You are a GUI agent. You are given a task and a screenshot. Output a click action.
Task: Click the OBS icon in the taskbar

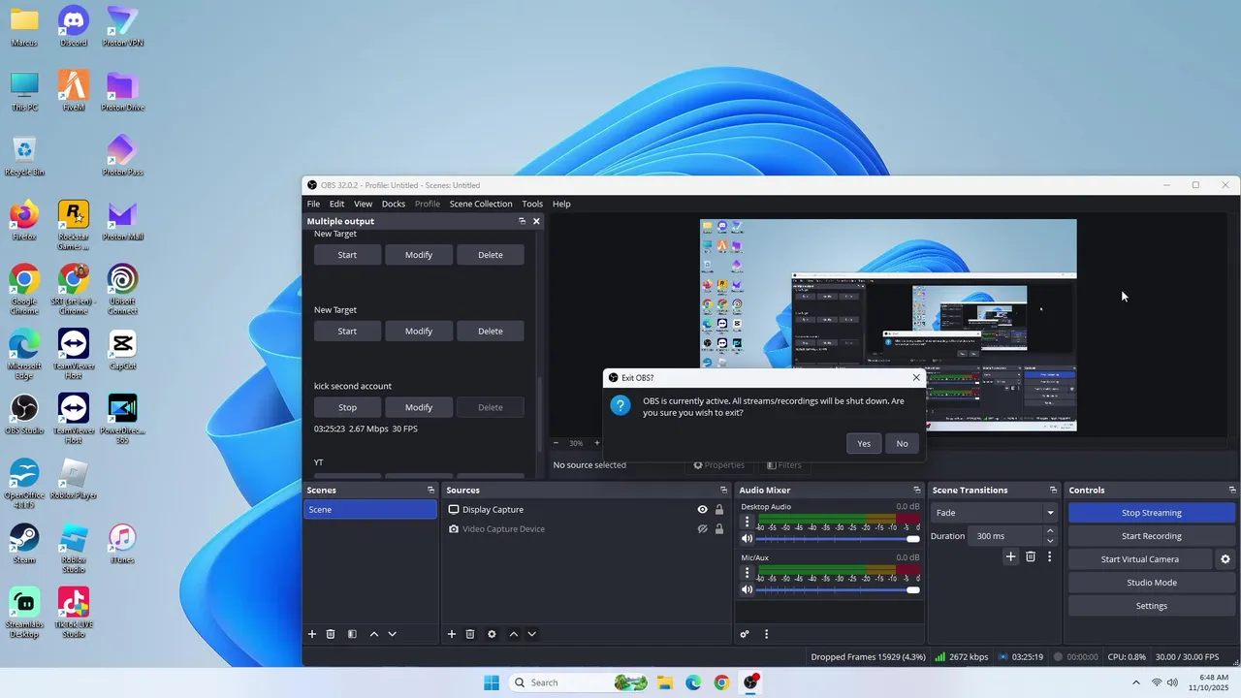(x=750, y=682)
